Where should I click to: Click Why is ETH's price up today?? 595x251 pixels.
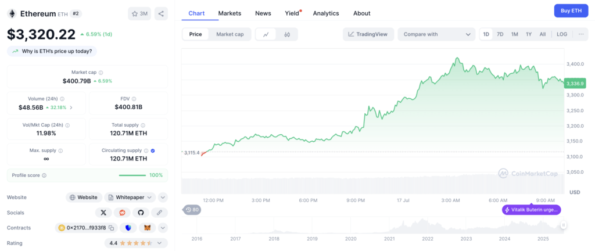point(52,51)
